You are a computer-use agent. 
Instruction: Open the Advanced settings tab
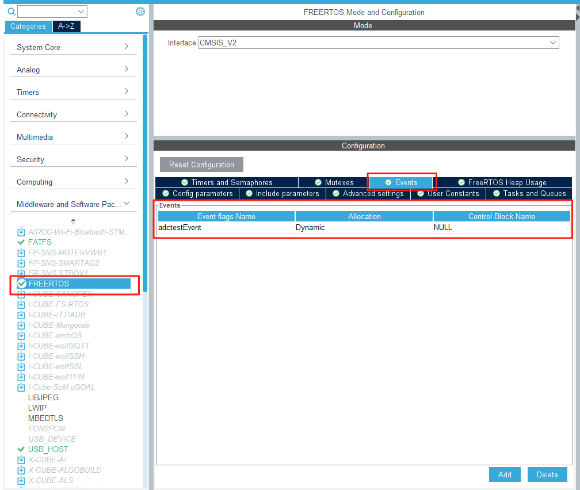coord(368,193)
